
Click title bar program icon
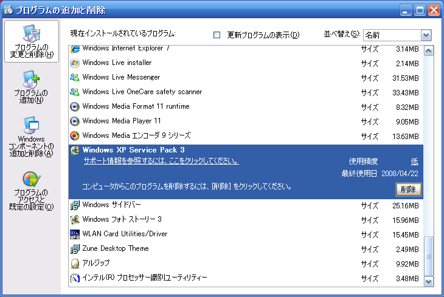pyautogui.click(x=9, y=10)
